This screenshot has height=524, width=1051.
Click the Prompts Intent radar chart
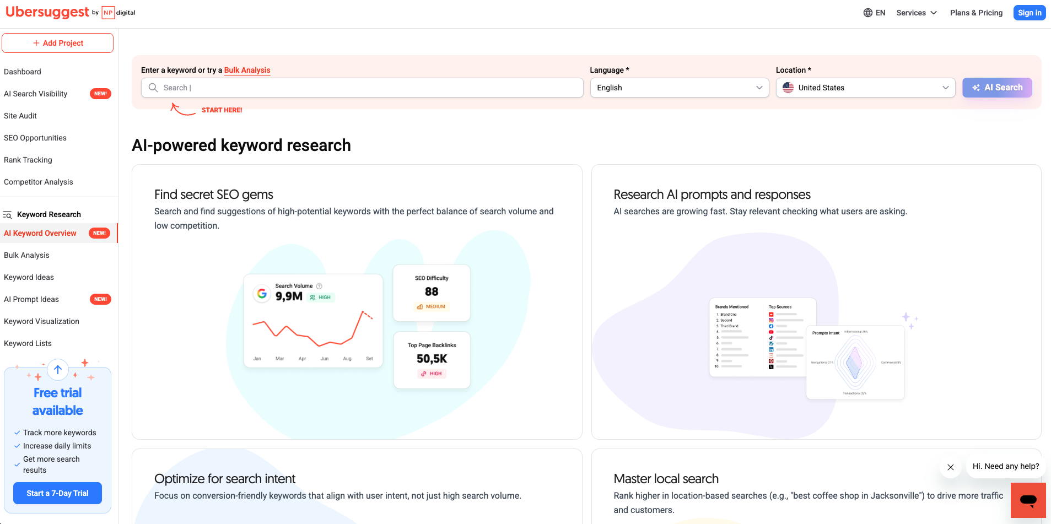tap(855, 362)
